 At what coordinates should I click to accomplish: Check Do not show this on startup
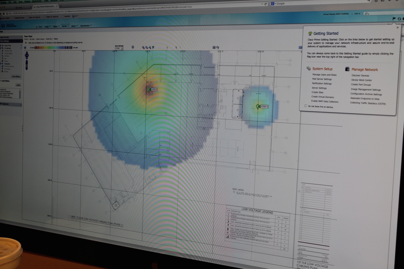coord(306,107)
